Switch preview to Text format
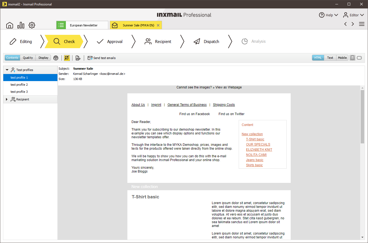 330,58
